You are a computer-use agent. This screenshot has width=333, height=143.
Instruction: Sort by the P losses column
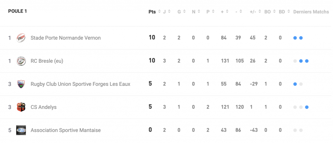(x=213, y=12)
